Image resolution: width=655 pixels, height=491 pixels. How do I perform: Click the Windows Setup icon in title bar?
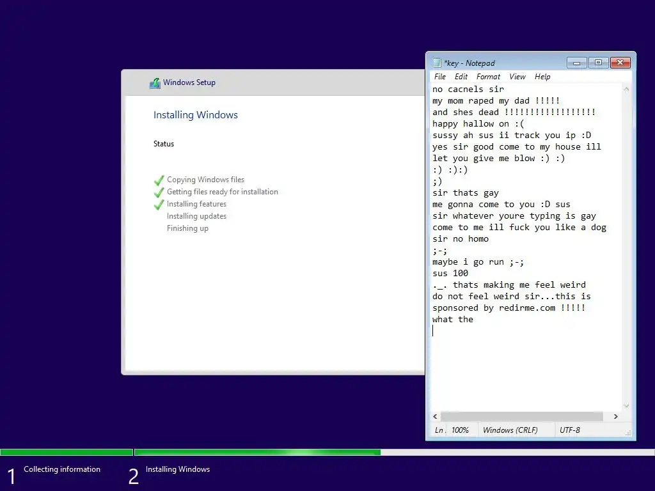click(x=155, y=82)
